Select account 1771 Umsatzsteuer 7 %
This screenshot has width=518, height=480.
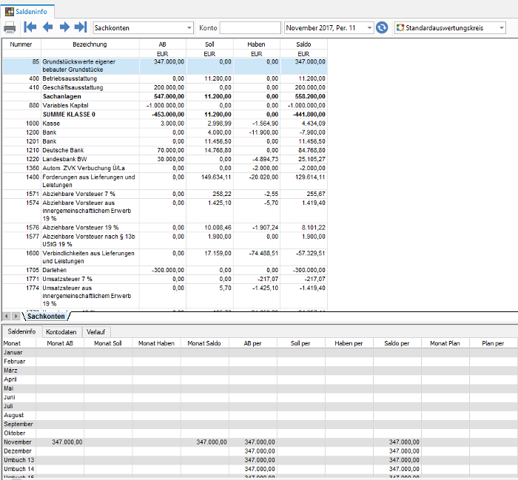pos(165,279)
